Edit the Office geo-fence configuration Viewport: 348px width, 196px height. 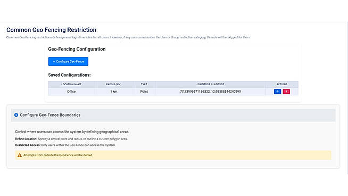[x=277, y=92]
